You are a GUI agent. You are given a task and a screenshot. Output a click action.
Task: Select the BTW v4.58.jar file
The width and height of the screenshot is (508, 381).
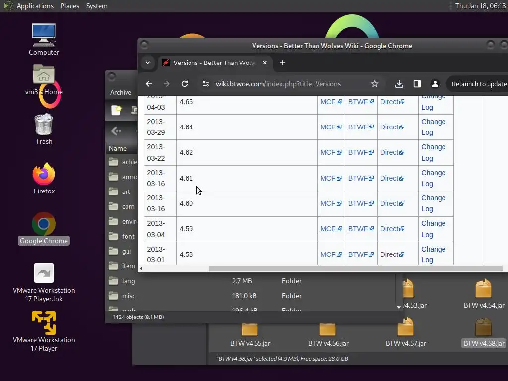pos(484,332)
